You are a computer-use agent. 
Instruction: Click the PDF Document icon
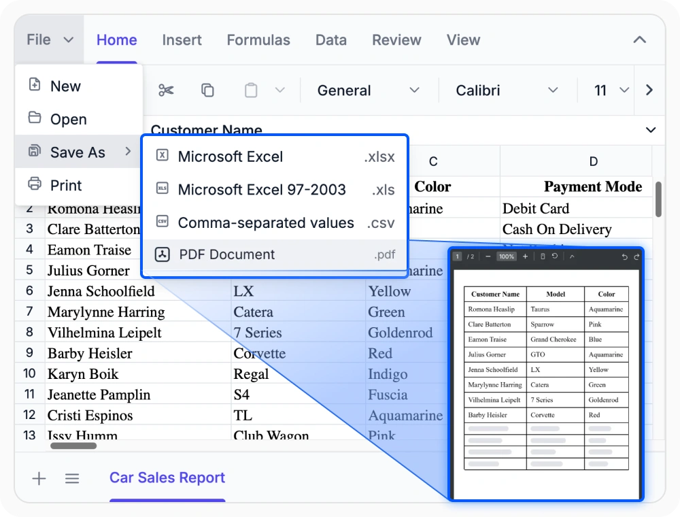(163, 254)
